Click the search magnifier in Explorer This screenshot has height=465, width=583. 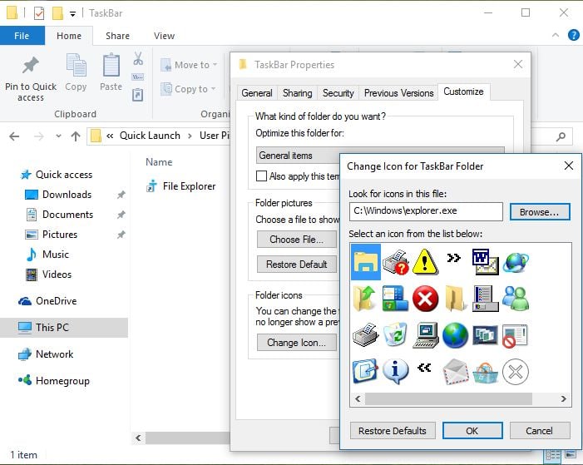click(x=561, y=137)
